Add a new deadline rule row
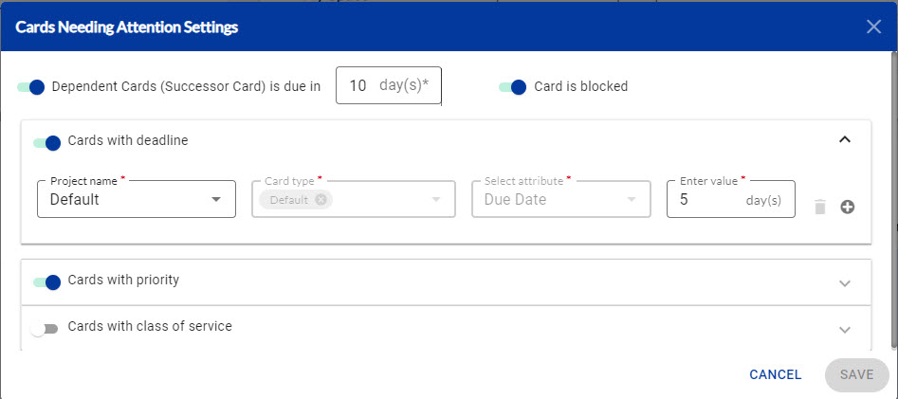Viewport: 898px width, 399px height. click(848, 207)
